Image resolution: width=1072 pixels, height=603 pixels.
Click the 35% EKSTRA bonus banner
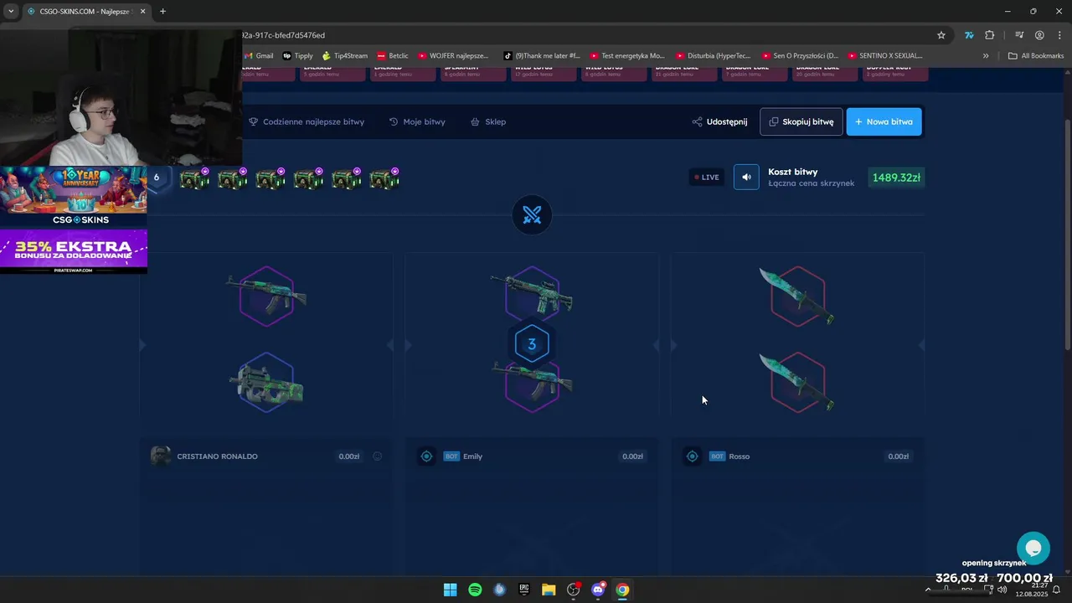(74, 251)
